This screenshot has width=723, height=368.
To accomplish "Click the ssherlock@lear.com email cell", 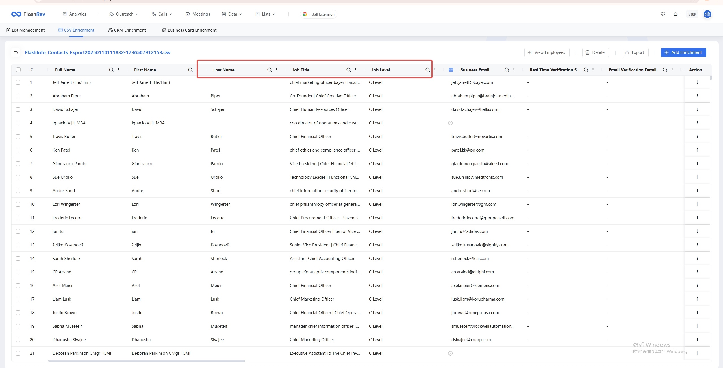I will pyautogui.click(x=470, y=259).
